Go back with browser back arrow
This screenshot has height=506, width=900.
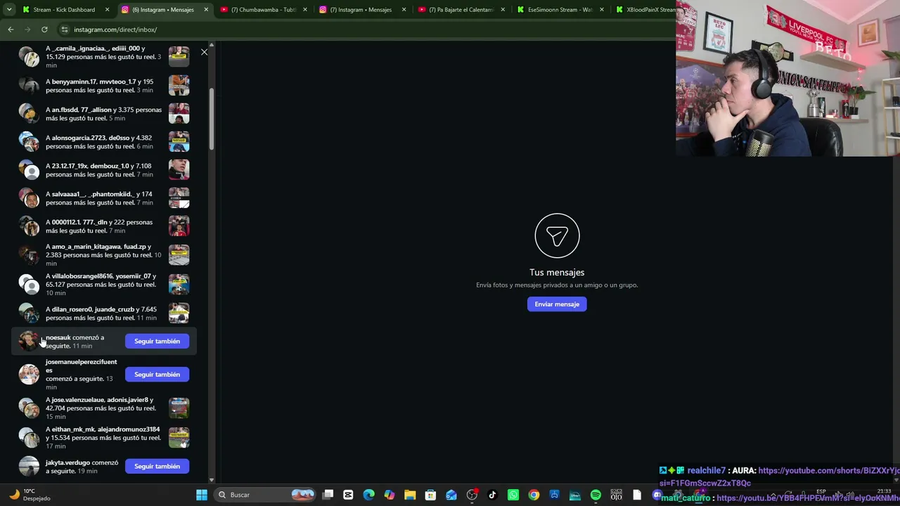[x=11, y=30]
